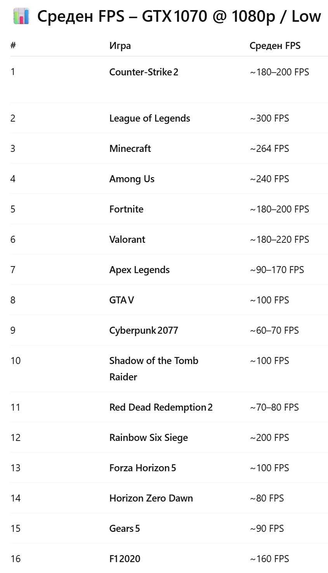Click the Horizon Zero Dawn game name
This screenshot has width=328, height=573.
tap(151, 498)
